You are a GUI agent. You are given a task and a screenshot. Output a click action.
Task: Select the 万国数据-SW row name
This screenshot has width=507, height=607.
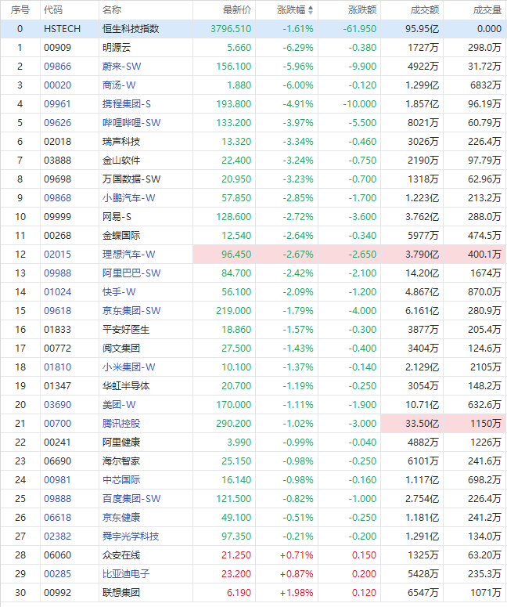131,179
